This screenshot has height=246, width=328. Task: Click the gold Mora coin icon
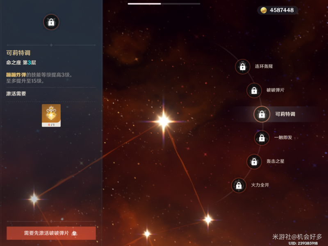tap(264, 10)
